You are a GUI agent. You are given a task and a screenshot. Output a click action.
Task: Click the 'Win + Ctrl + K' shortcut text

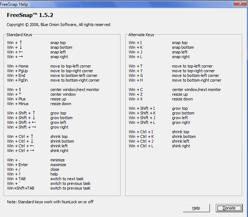click(x=141, y=136)
